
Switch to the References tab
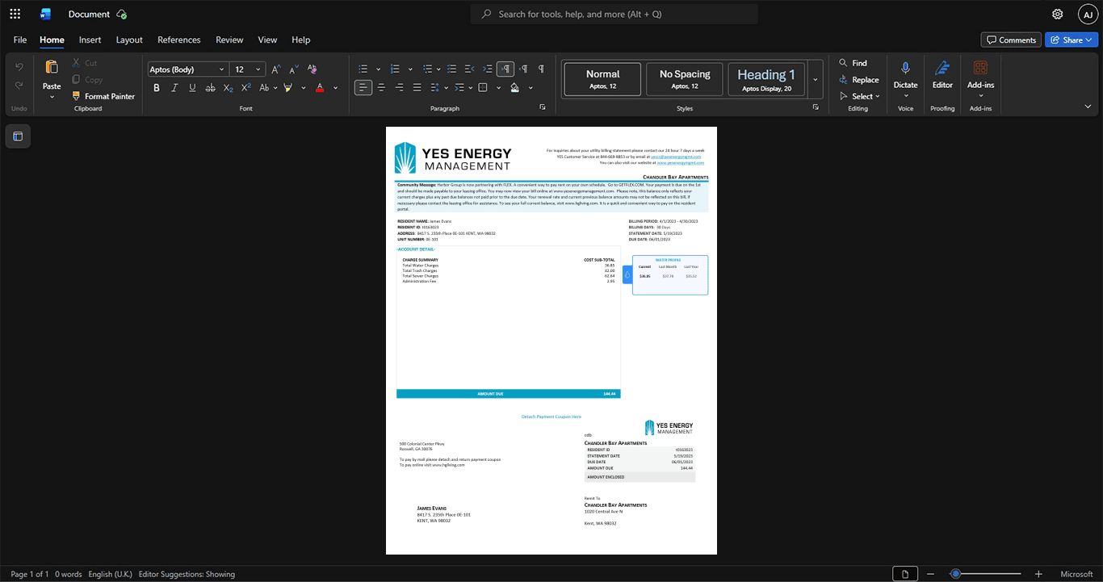(178, 40)
